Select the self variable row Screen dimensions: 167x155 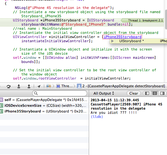(x=44, y=100)
